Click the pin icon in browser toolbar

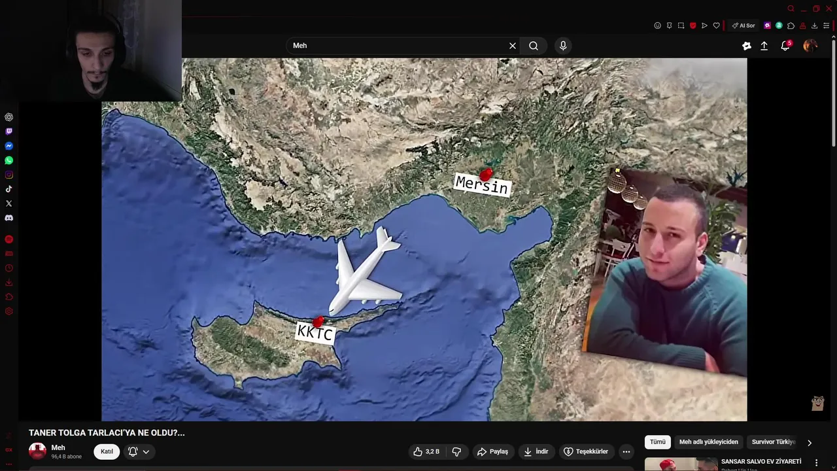[x=669, y=26]
